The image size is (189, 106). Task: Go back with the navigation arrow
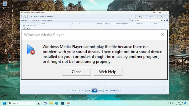point(23,16)
